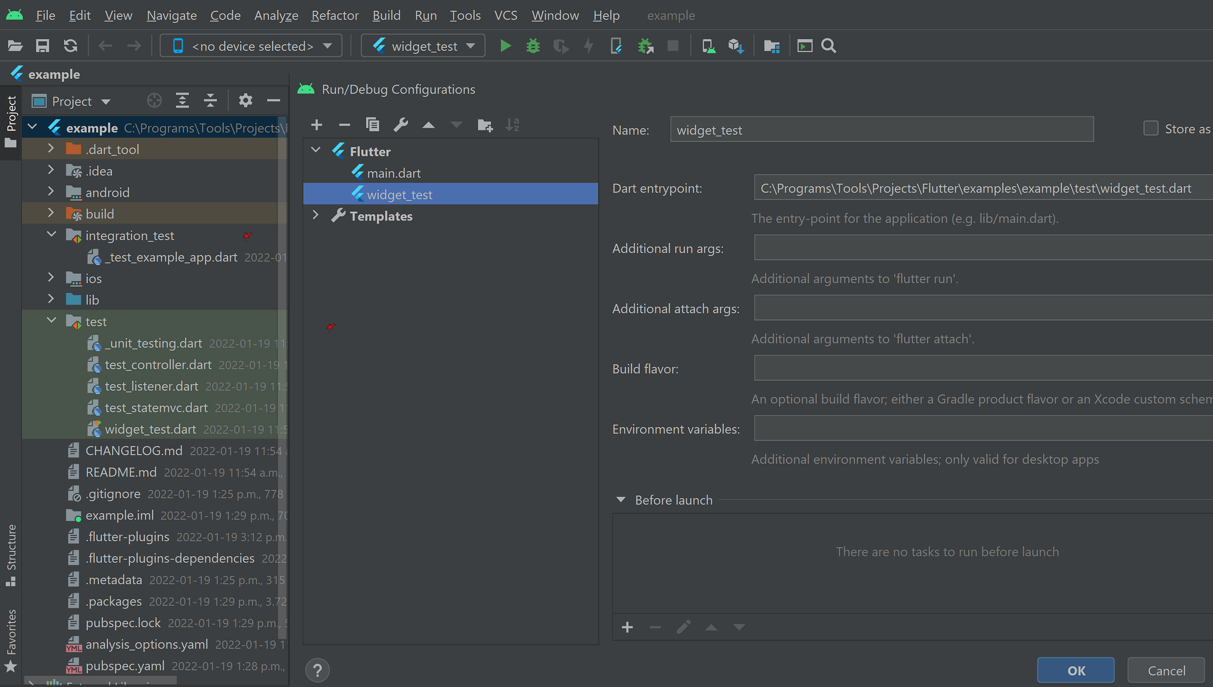Open Project panel settings gear
The height and width of the screenshot is (687, 1213).
click(x=245, y=100)
